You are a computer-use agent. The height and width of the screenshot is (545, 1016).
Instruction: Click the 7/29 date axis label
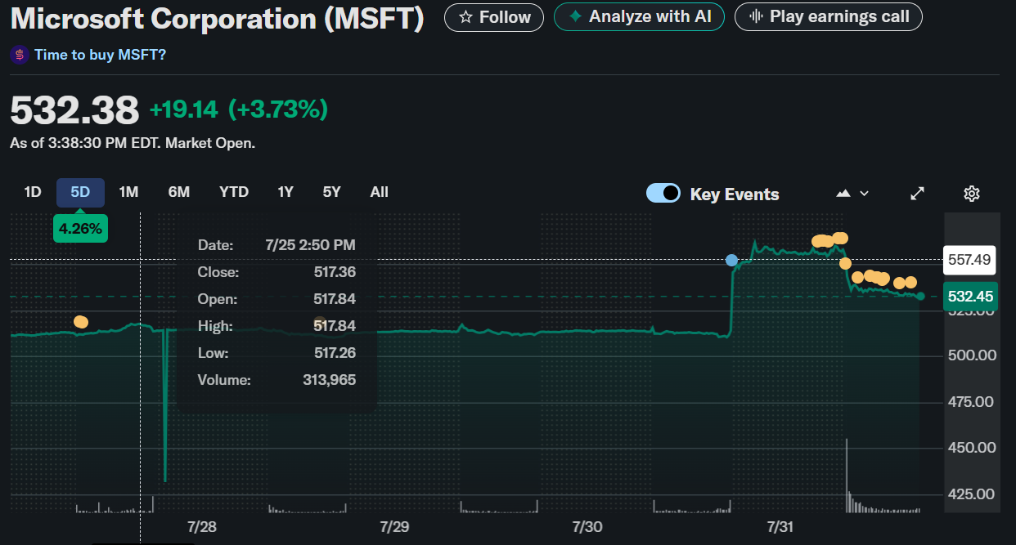pos(394,527)
